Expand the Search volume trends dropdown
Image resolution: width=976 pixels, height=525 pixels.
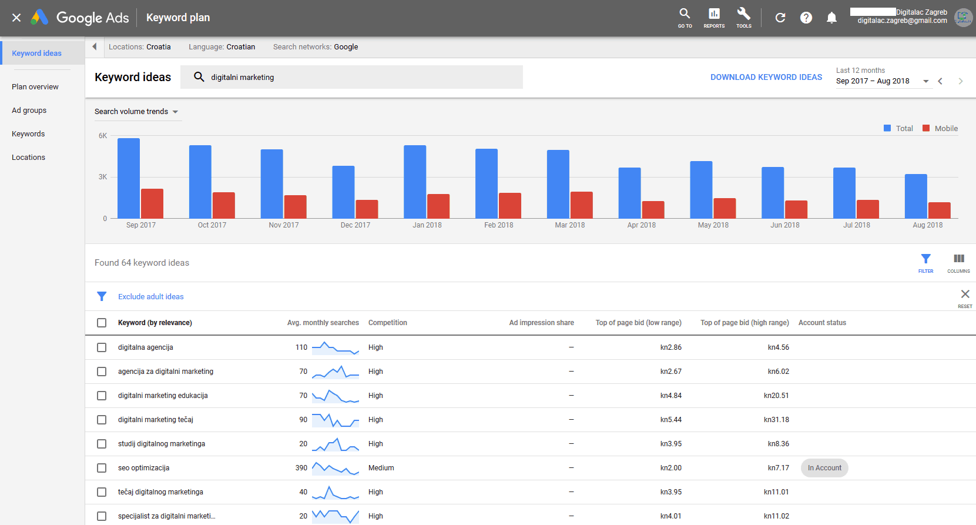[136, 112]
